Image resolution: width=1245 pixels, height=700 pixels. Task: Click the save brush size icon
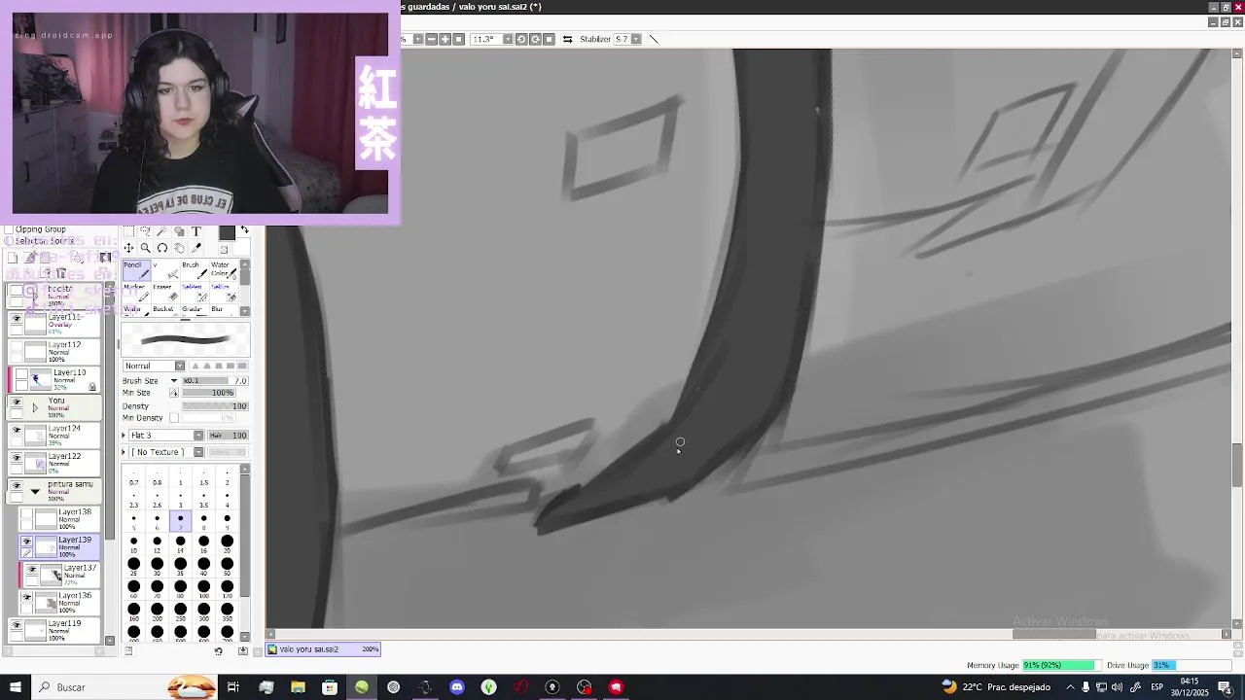(243, 650)
